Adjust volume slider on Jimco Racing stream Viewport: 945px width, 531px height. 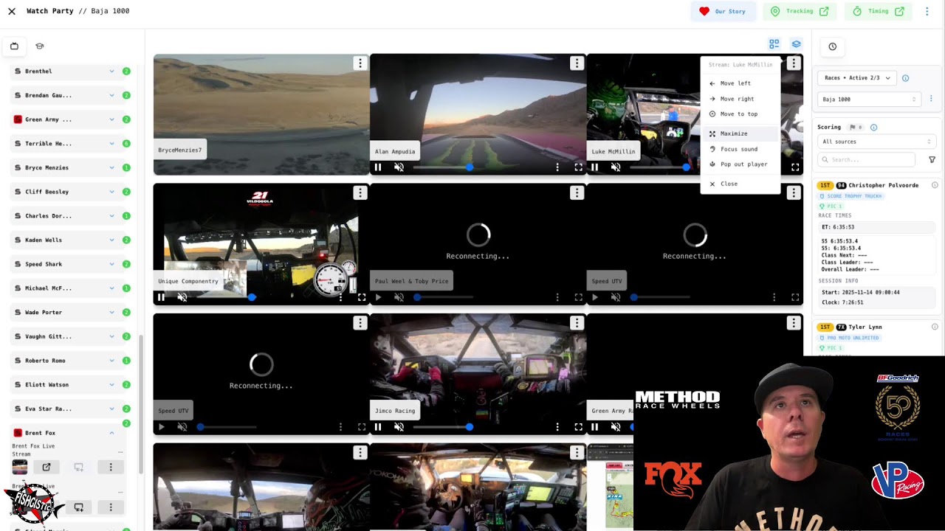tap(443, 427)
